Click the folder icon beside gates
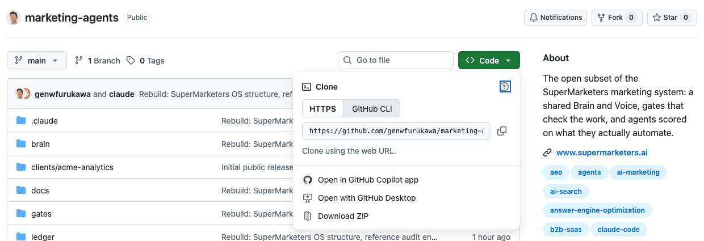Viewport: 704px width, 241px height. pos(21,214)
